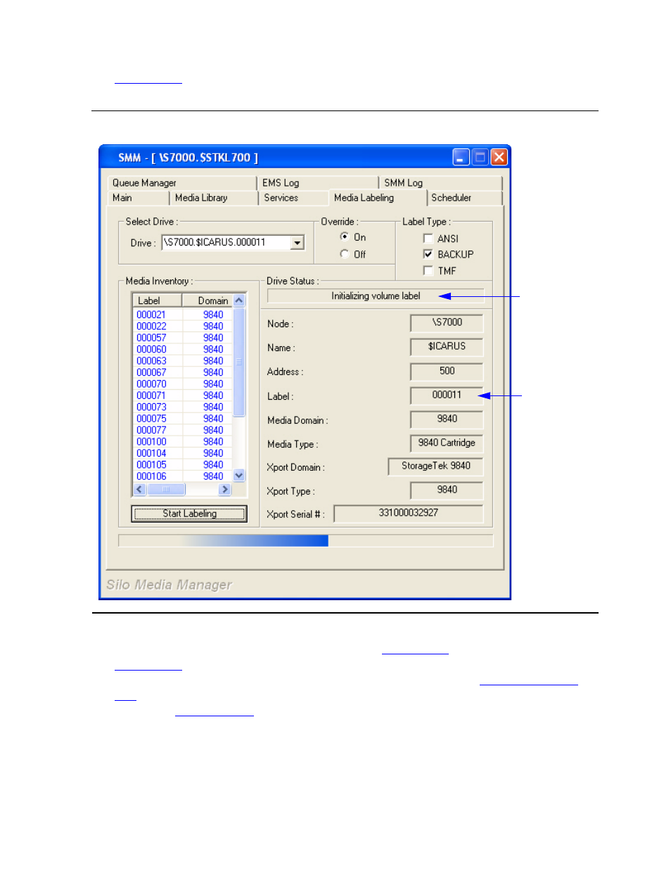
Task: Click the media list scroll left arrow
Action: click(139, 489)
